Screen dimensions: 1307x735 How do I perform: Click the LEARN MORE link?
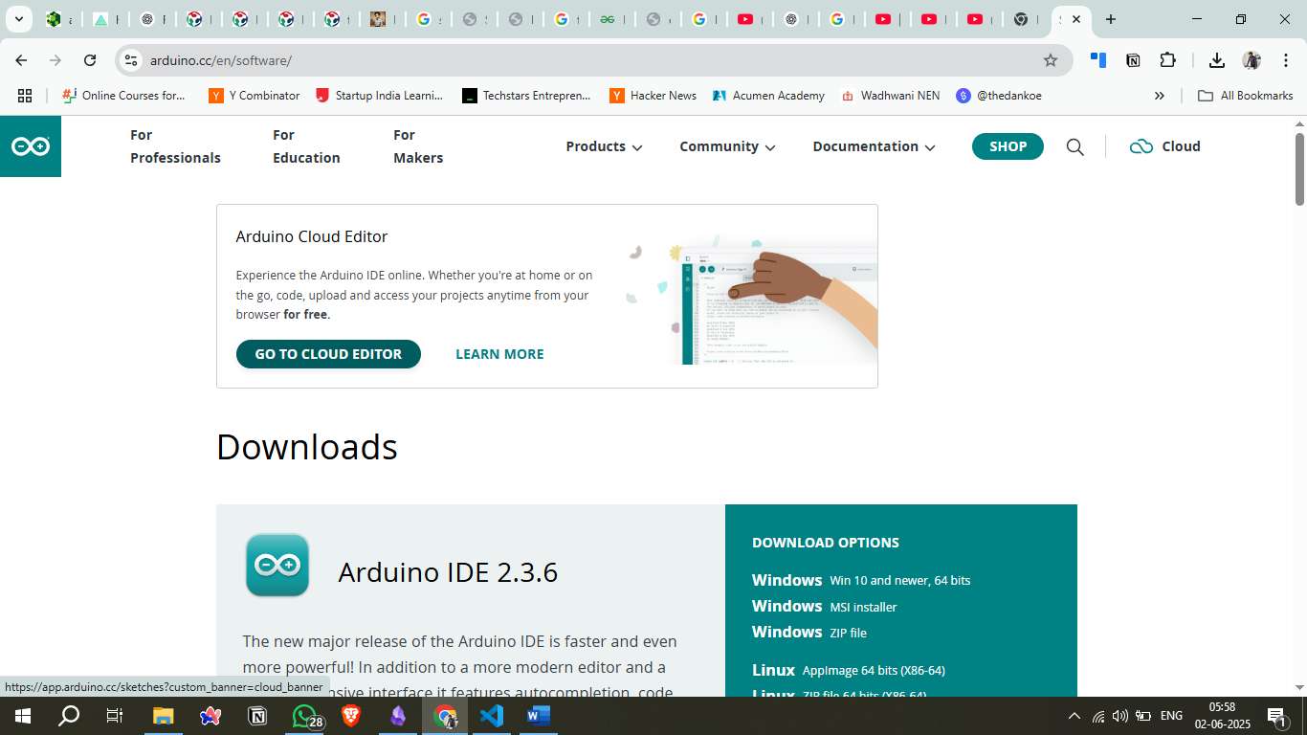[499, 354]
